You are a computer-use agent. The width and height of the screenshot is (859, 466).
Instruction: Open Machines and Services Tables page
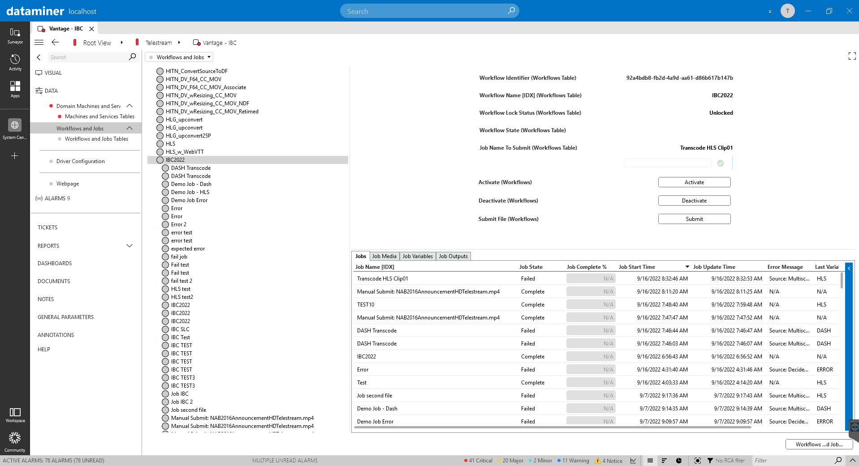(99, 116)
